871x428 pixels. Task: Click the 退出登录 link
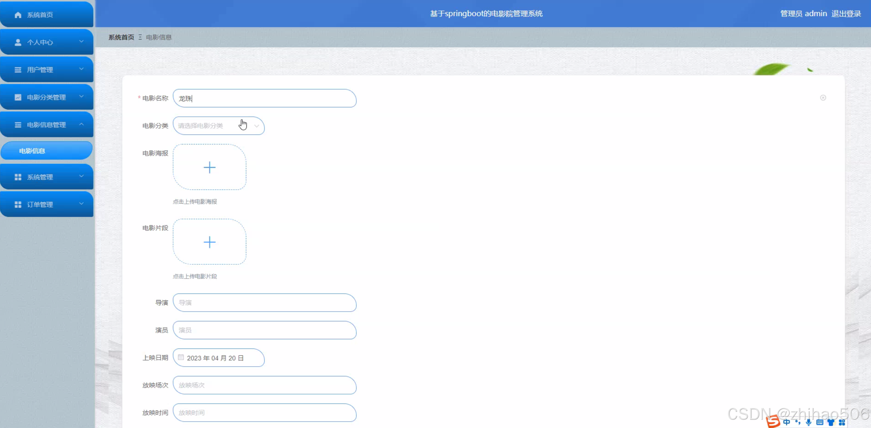[846, 14]
